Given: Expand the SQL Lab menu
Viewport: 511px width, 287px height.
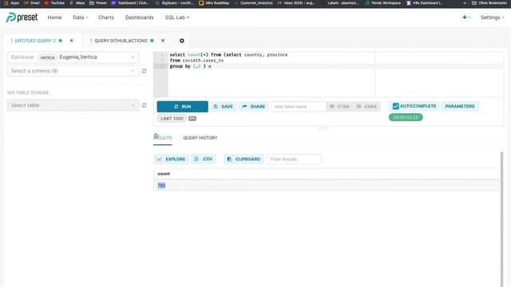Looking at the screenshot, I should (x=176, y=18).
